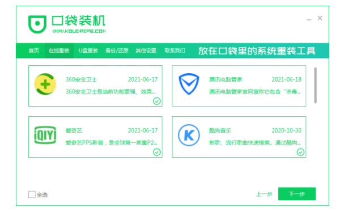Minimize the 口袋装机 window
Image resolution: width=349 pixels, height=220 pixels.
click(x=309, y=19)
